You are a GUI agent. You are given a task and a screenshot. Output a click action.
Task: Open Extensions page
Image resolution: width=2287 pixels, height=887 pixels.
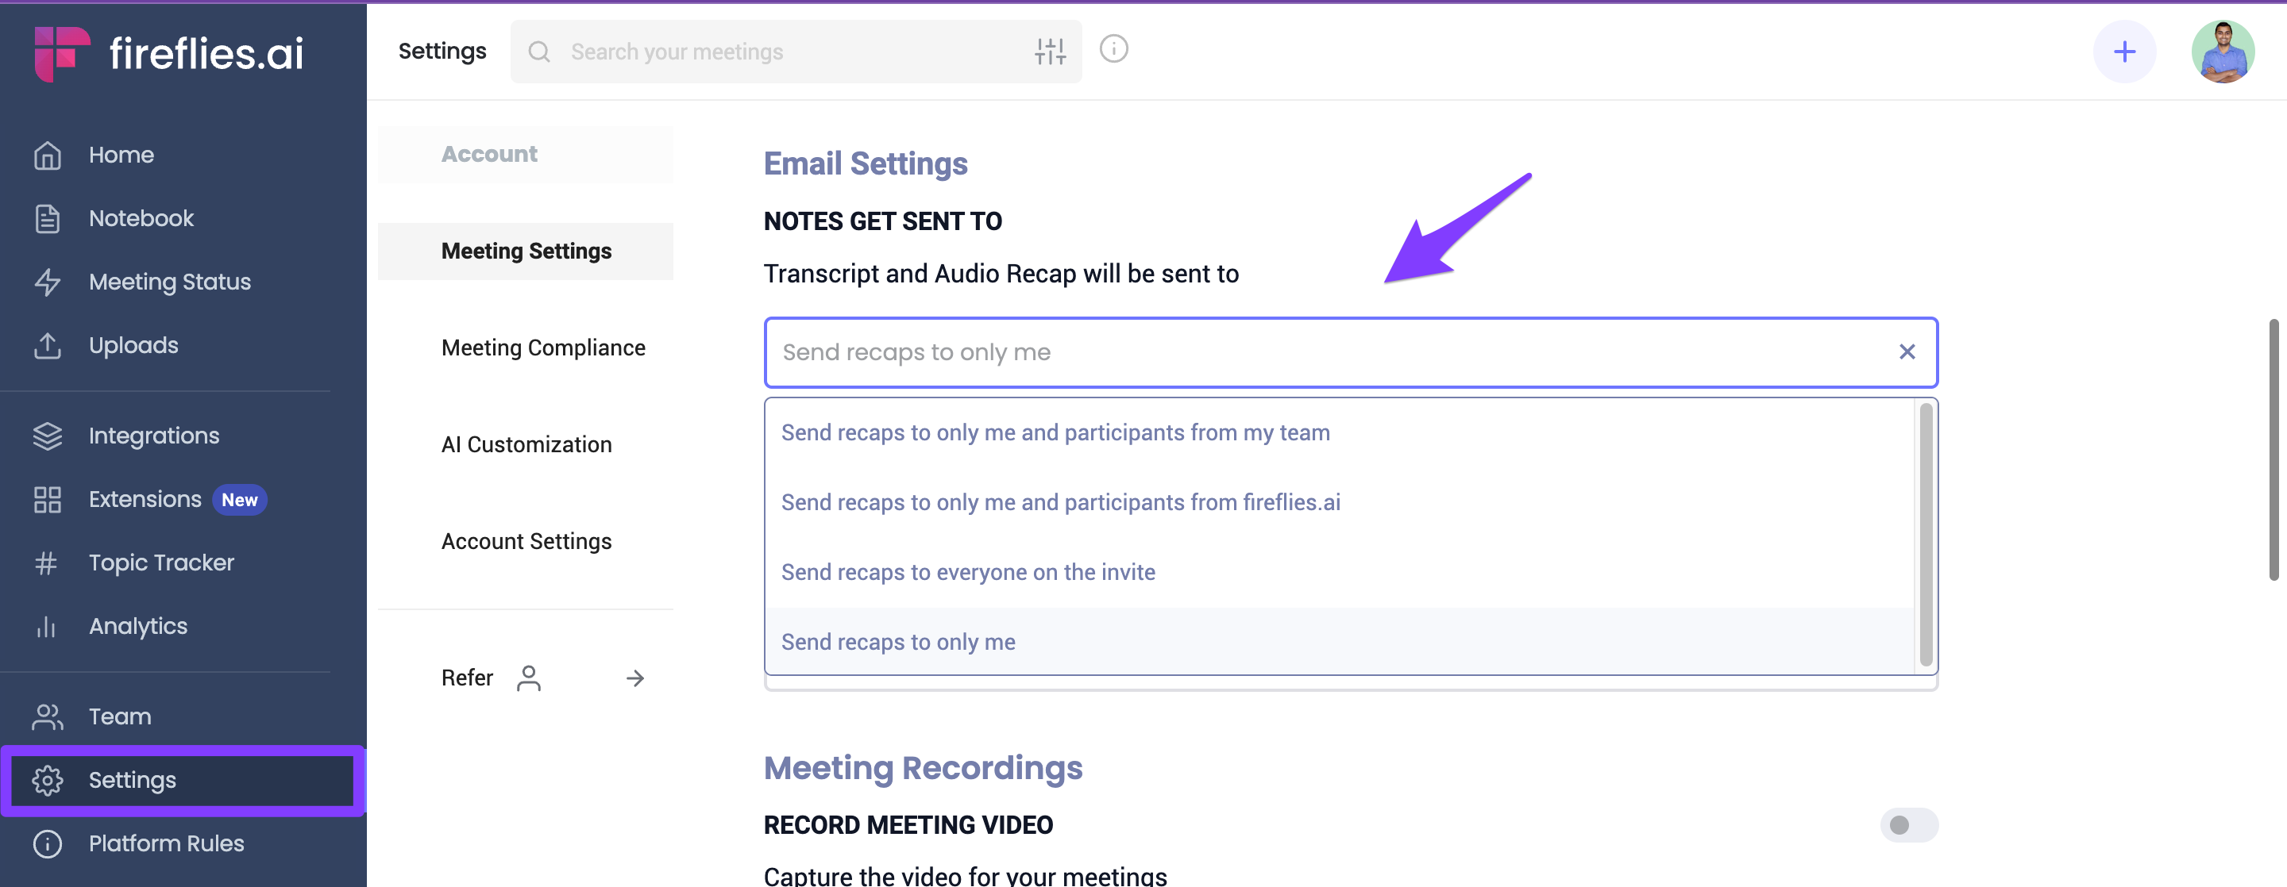pyautogui.click(x=145, y=499)
